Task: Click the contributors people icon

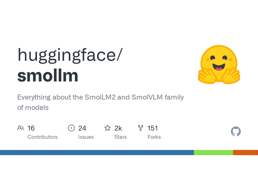Action: [x=21, y=128]
